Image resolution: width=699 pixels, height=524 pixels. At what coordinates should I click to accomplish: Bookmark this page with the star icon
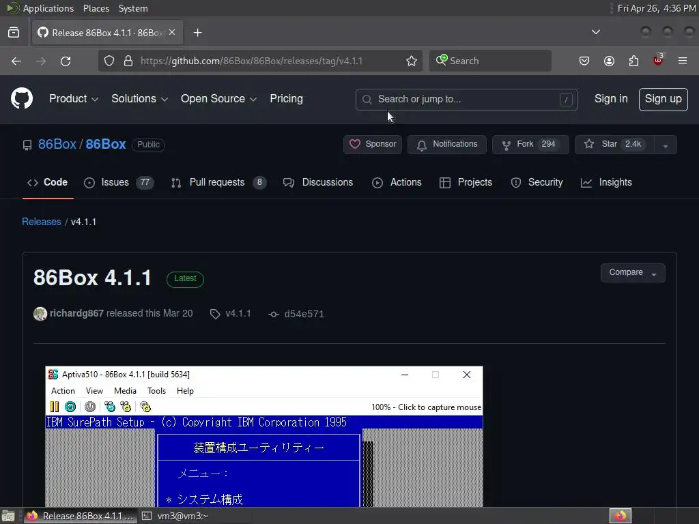coord(412,61)
